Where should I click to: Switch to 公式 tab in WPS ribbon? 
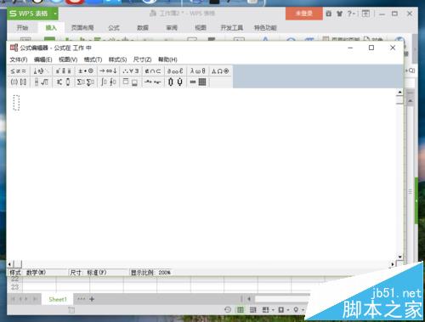pyautogui.click(x=114, y=28)
